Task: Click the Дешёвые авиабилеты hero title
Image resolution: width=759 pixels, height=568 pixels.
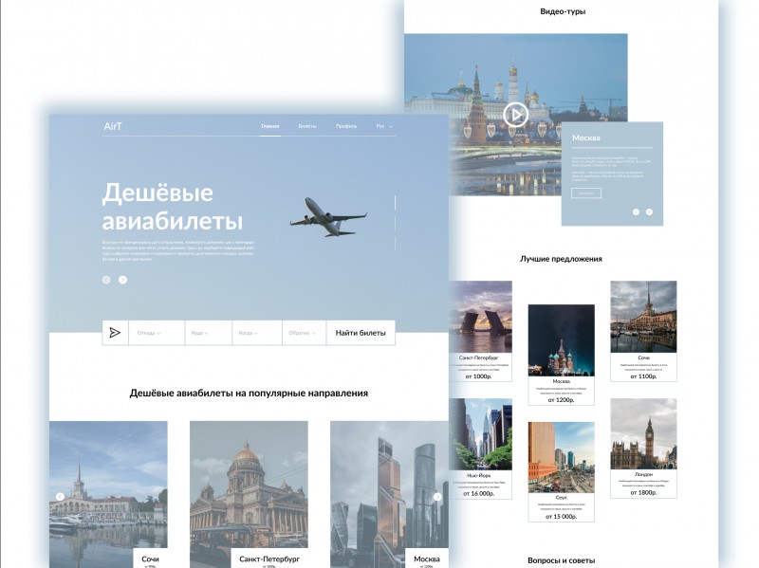Action: (172, 207)
